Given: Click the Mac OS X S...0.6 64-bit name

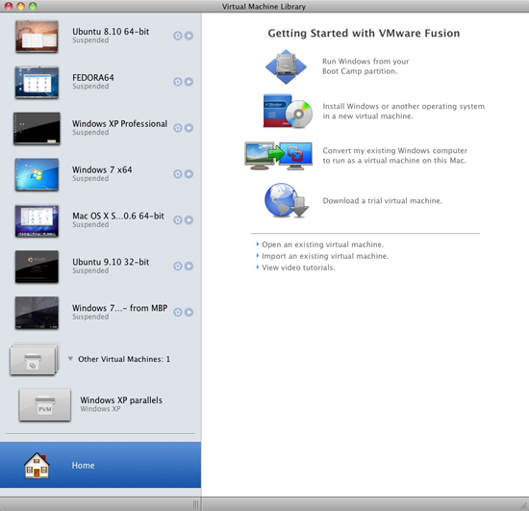Looking at the screenshot, I should point(118,216).
